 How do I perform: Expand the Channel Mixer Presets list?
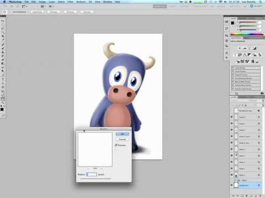click(234, 85)
